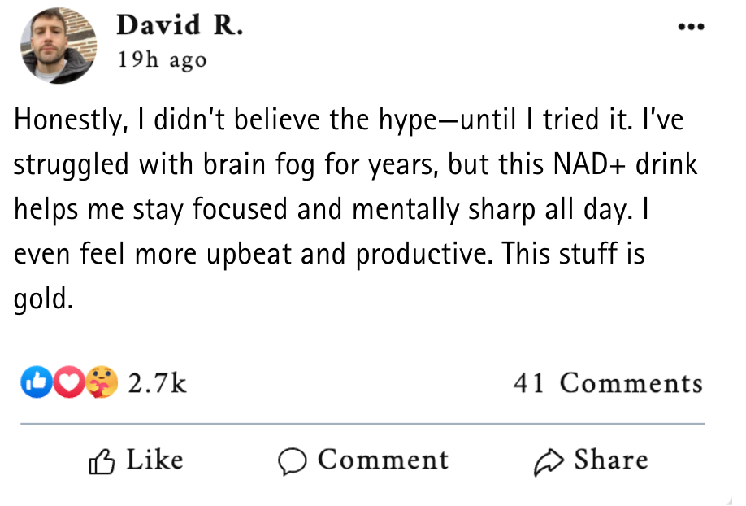
Task: View who reacted via the 2.7k count
Action: pos(157,382)
